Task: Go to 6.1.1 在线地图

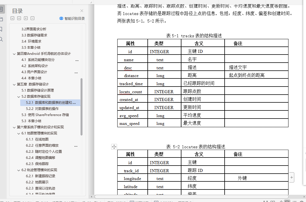Action: point(37,139)
